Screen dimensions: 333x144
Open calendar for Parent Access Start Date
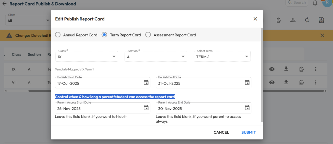click(146, 108)
